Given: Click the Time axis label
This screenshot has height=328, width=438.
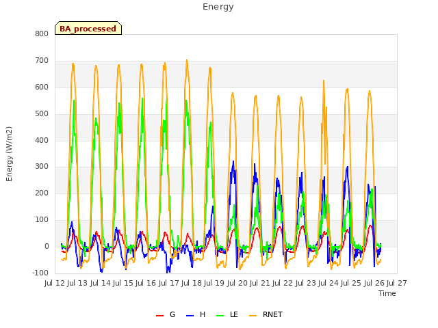Looking at the screenshot, I should tap(387, 293).
